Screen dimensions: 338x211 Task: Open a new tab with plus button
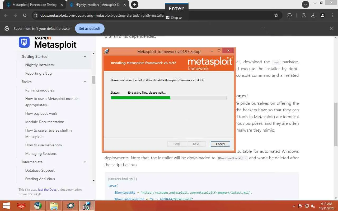pos(135,4)
